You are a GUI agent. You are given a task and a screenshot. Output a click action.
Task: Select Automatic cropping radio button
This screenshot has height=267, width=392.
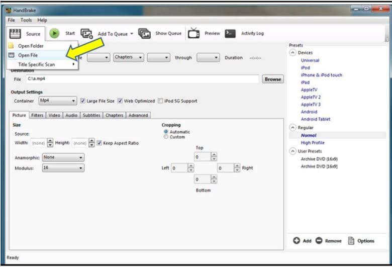point(166,132)
